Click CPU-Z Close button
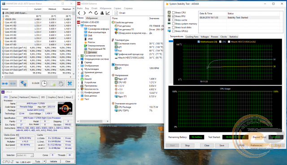Image resolution: width=287 pixels, height=165 pixels. [68, 161]
